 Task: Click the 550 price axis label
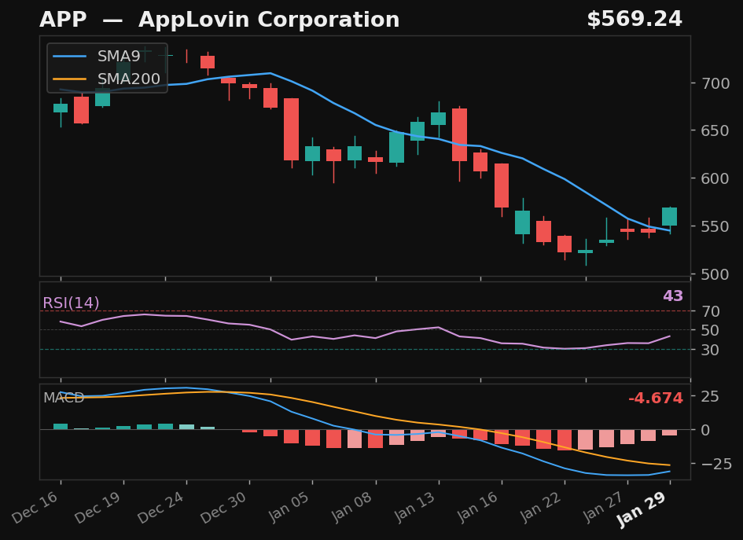tap(715, 226)
